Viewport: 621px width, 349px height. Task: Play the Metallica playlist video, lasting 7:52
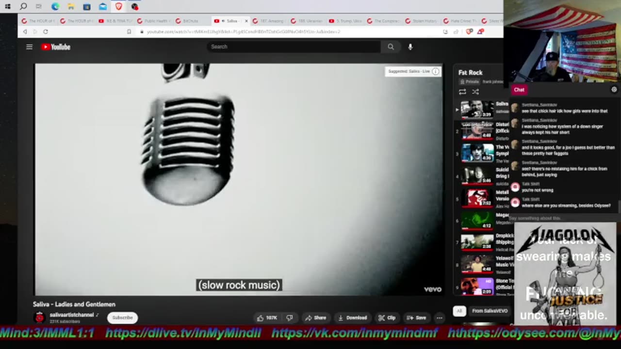(477, 198)
